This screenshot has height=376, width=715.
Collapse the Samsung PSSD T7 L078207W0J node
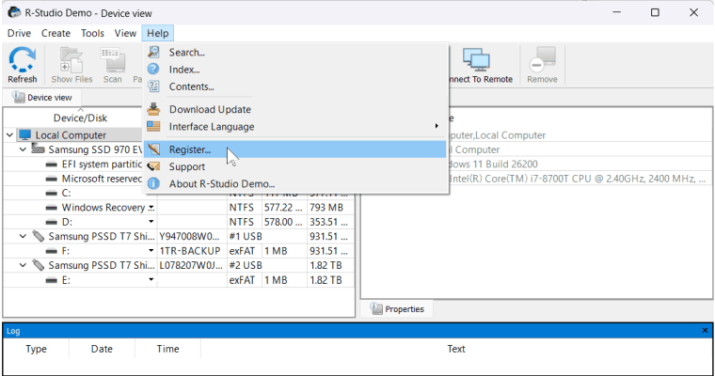(23, 265)
